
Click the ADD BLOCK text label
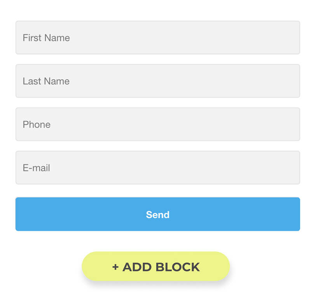161,267
